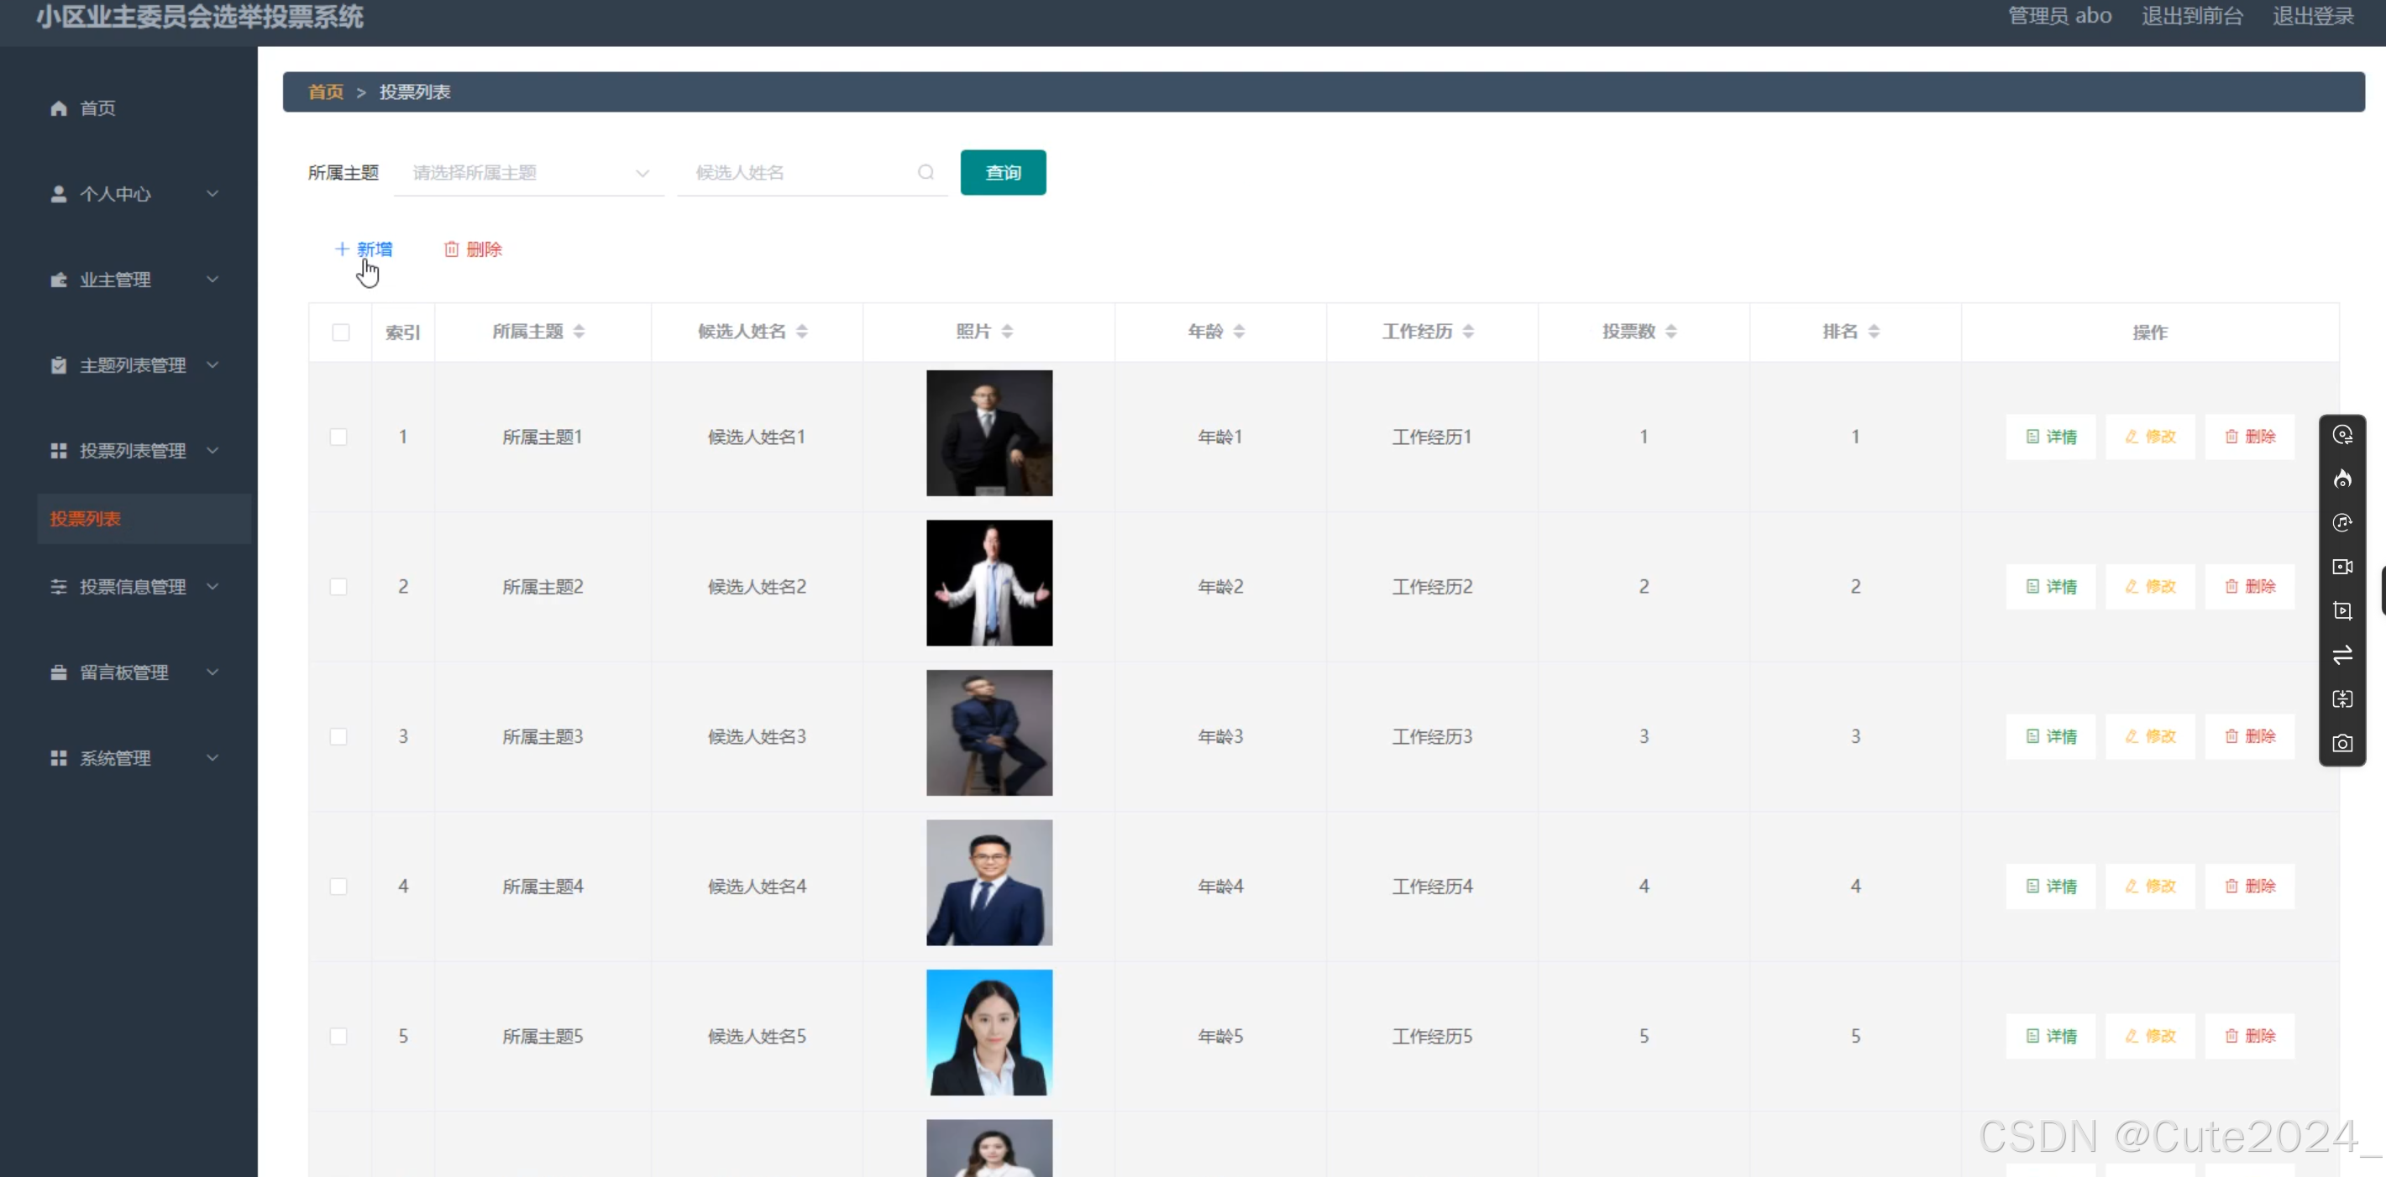The height and width of the screenshot is (1177, 2386).
Task: Check the checkbox for row 所属主题3
Action: pyautogui.click(x=339, y=737)
